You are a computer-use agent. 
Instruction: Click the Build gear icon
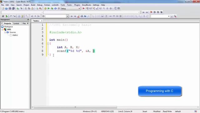point(45,8)
